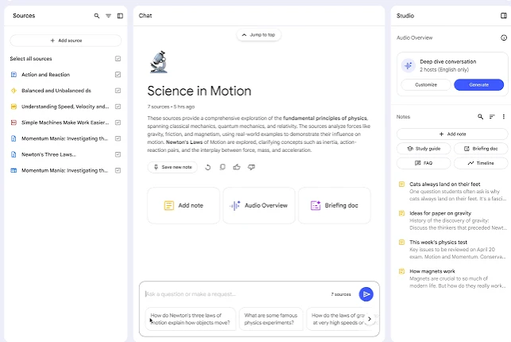This screenshot has width=511, height=342.
Task: Collapse the Sources panel icon
Action: [x=120, y=16]
